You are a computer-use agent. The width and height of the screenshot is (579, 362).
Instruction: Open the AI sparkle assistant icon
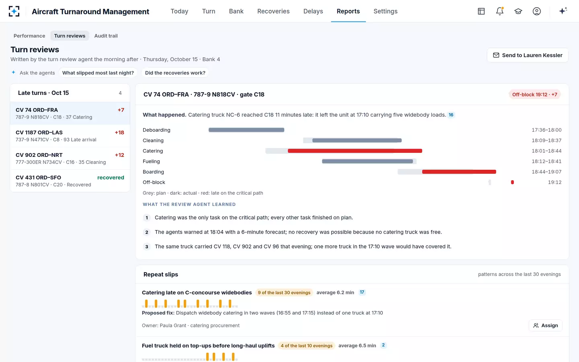[x=563, y=11]
